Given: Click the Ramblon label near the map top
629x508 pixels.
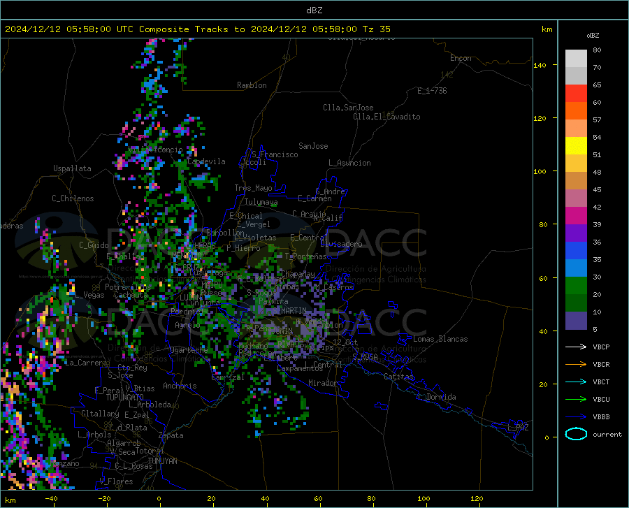Looking at the screenshot, I should click(252, 85).
